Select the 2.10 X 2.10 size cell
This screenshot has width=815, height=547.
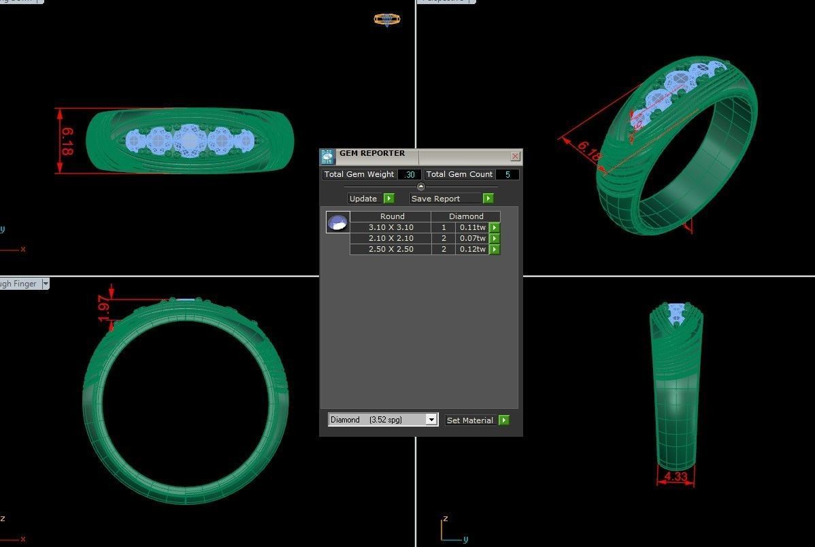pyautogui.click(x=391, y=238)
